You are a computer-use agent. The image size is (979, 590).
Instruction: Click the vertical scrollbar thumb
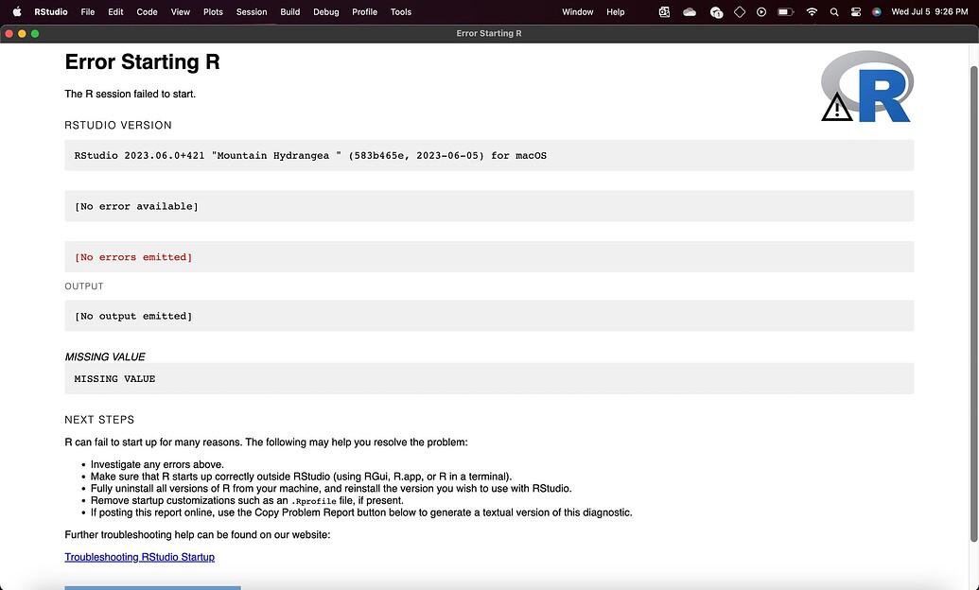click(x=974, y=303)
